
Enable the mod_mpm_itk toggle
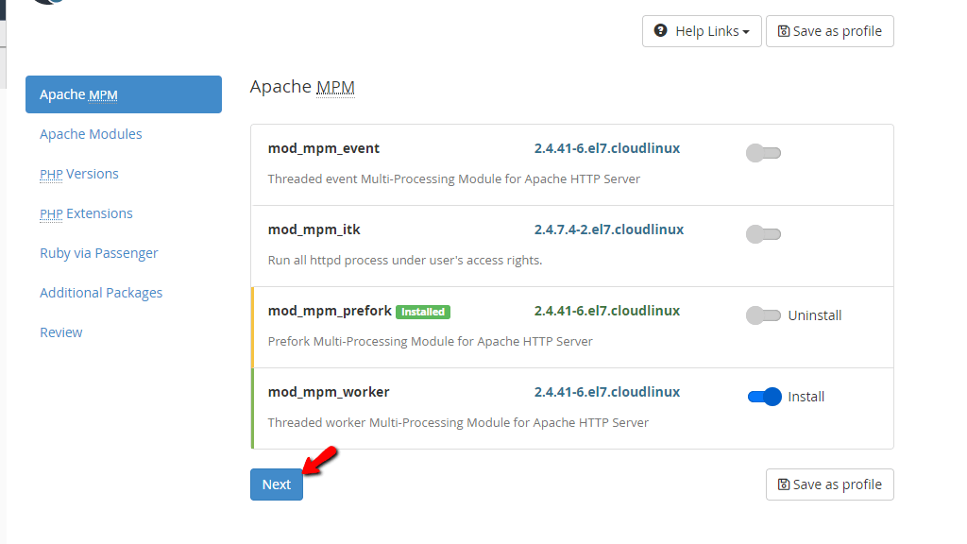[x=763, y=234]
